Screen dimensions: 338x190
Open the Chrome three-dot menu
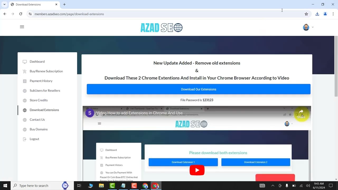point(333,14)
